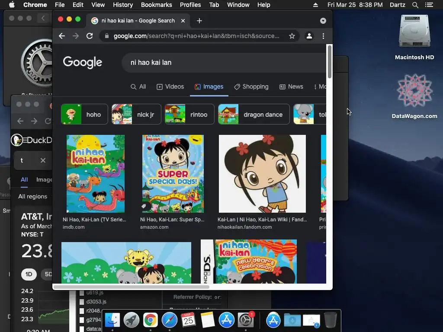The width and height of the screenshot is (443, 332).
Task: Click the eject icon in the menu bar
Action: (315, 5)
